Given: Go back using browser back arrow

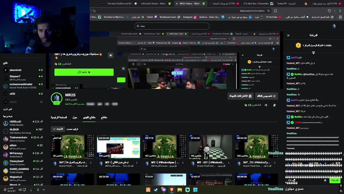Looking at the screenshot, I should (340, 11).
